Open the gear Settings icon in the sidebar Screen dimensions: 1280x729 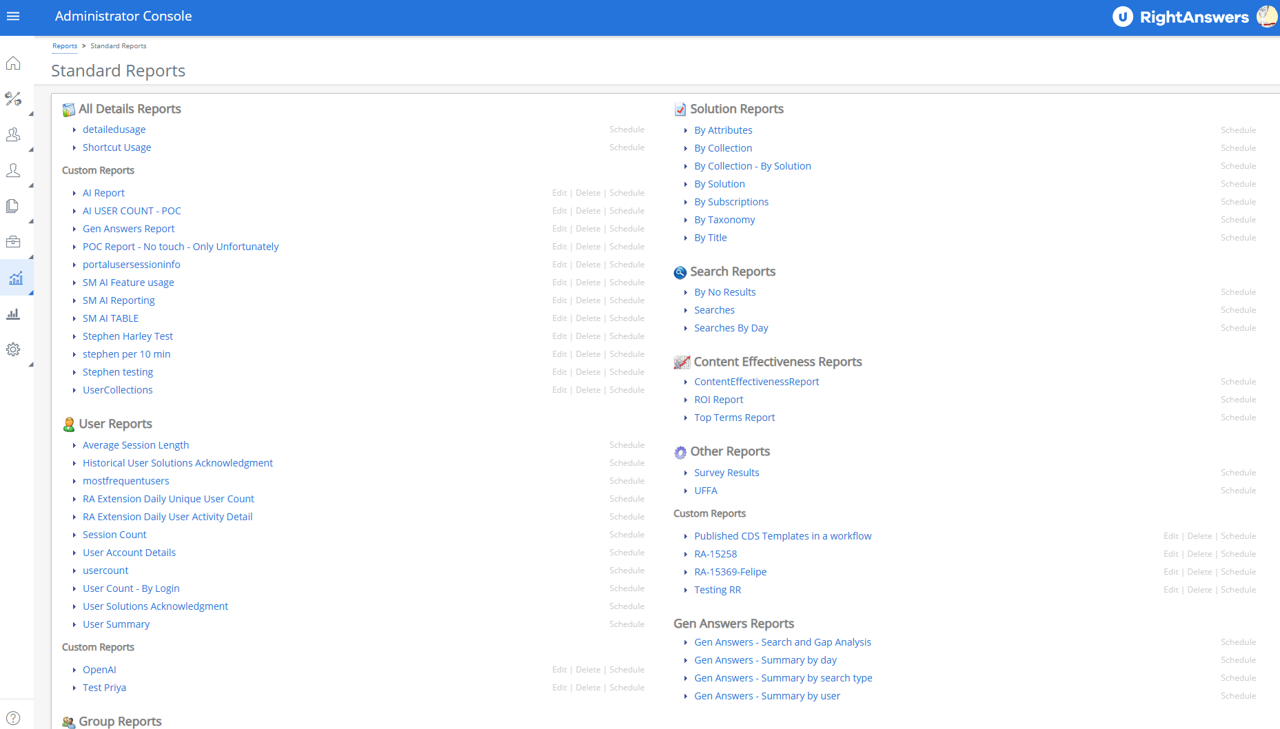click(13, 349)
